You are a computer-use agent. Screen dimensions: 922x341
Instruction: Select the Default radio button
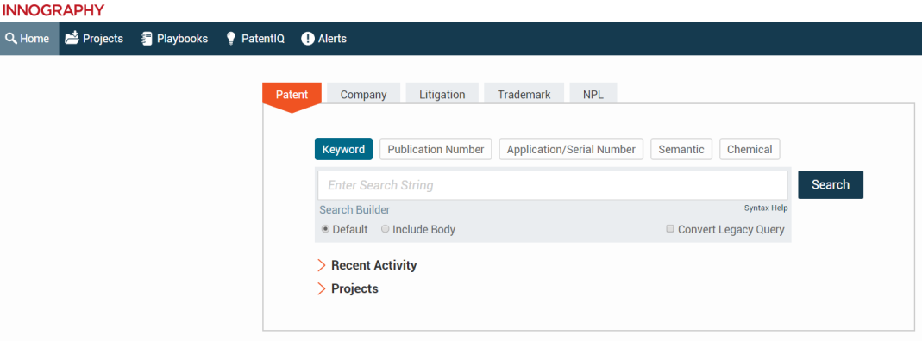(325, 229)
